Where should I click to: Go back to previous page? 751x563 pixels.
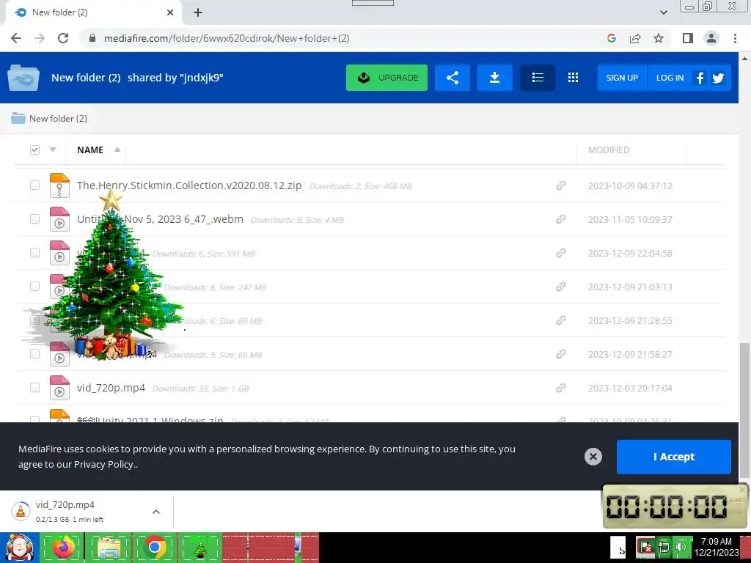pos(16,38)
